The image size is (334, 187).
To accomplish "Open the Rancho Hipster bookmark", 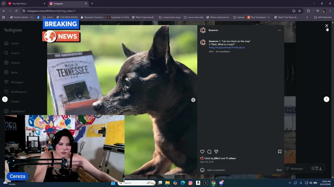I will 22,17.
